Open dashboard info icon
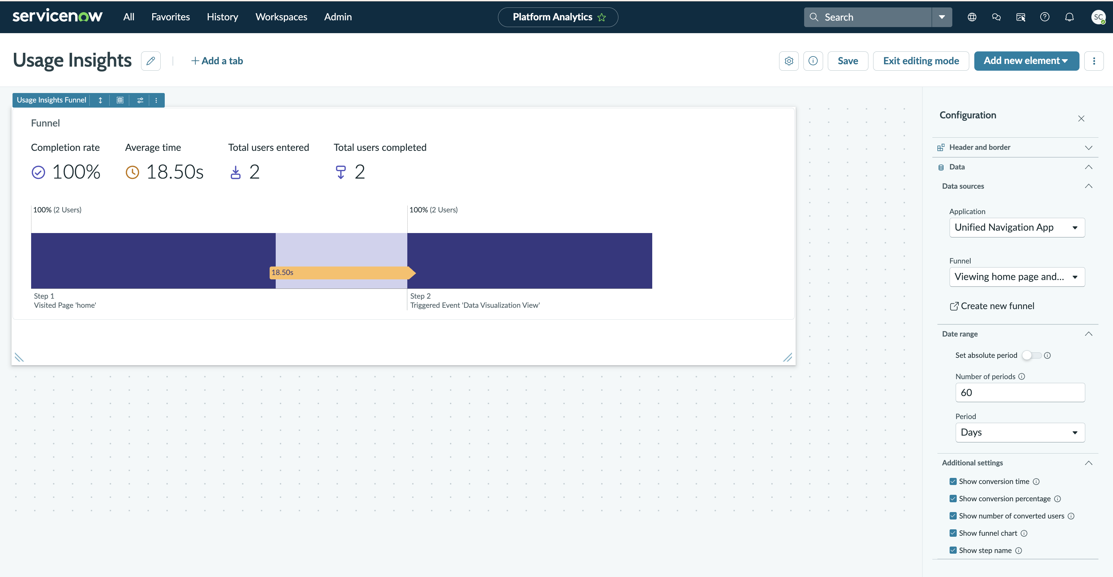1113x577 pixels. pos(813,61)
